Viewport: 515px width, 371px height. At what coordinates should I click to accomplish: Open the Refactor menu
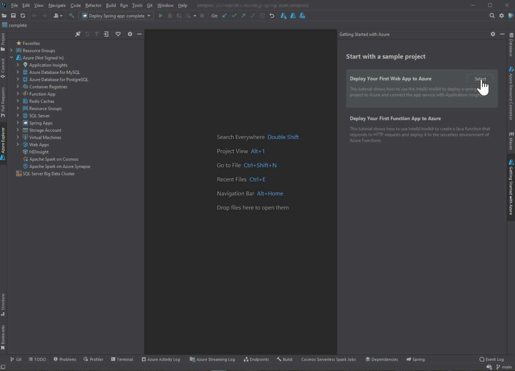93,5
